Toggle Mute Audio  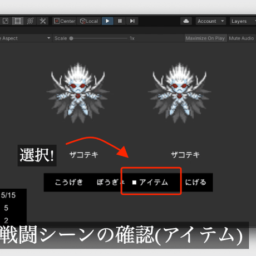(242, 38)
